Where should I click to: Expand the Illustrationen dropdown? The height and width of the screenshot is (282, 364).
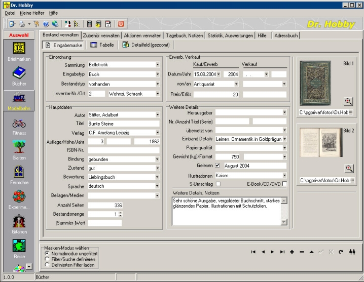(283, 175)
